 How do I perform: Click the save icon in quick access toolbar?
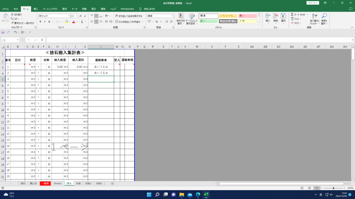coord(3,32)
